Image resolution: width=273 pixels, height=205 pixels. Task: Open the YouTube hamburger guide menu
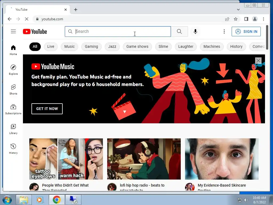click(13, 31)
